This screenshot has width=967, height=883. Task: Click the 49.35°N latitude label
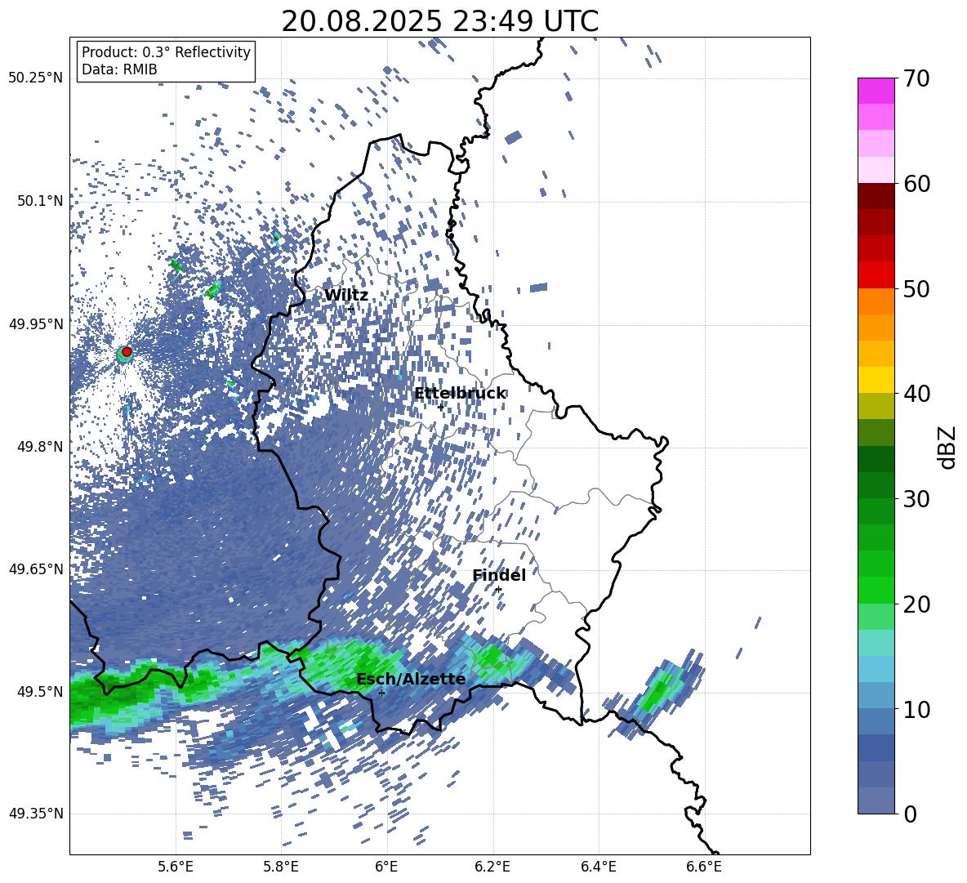pos(36,814)
